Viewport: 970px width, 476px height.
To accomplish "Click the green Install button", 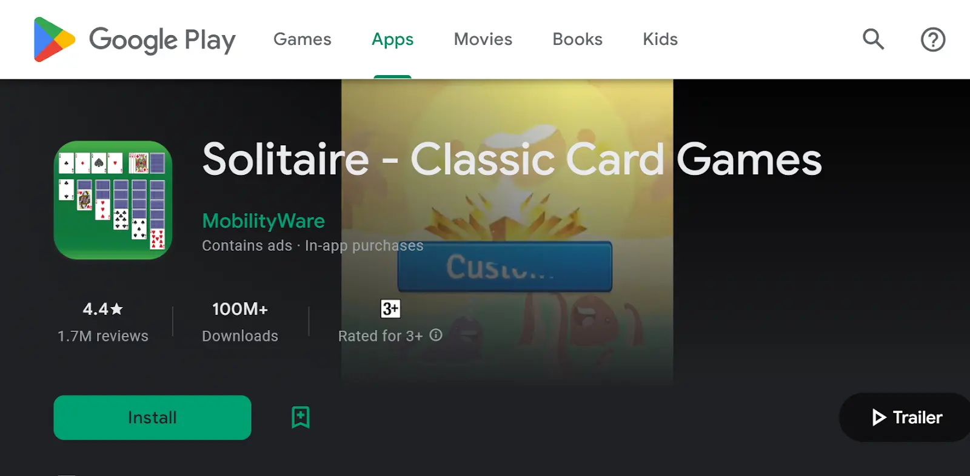I will (152, 417).
